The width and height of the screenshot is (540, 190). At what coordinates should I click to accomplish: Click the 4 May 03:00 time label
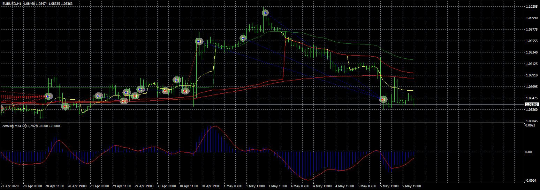(300, 186)
